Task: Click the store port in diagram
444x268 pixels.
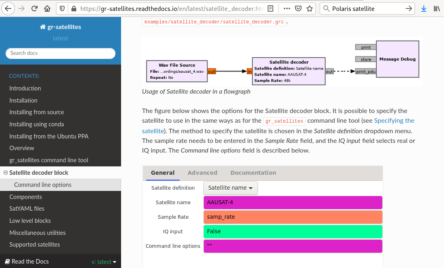Action: point(366,59)
